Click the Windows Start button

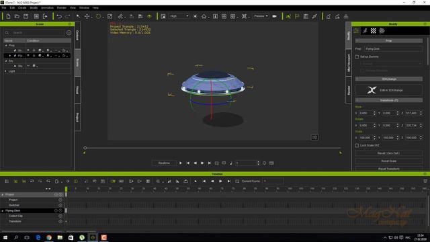[5, 237]
